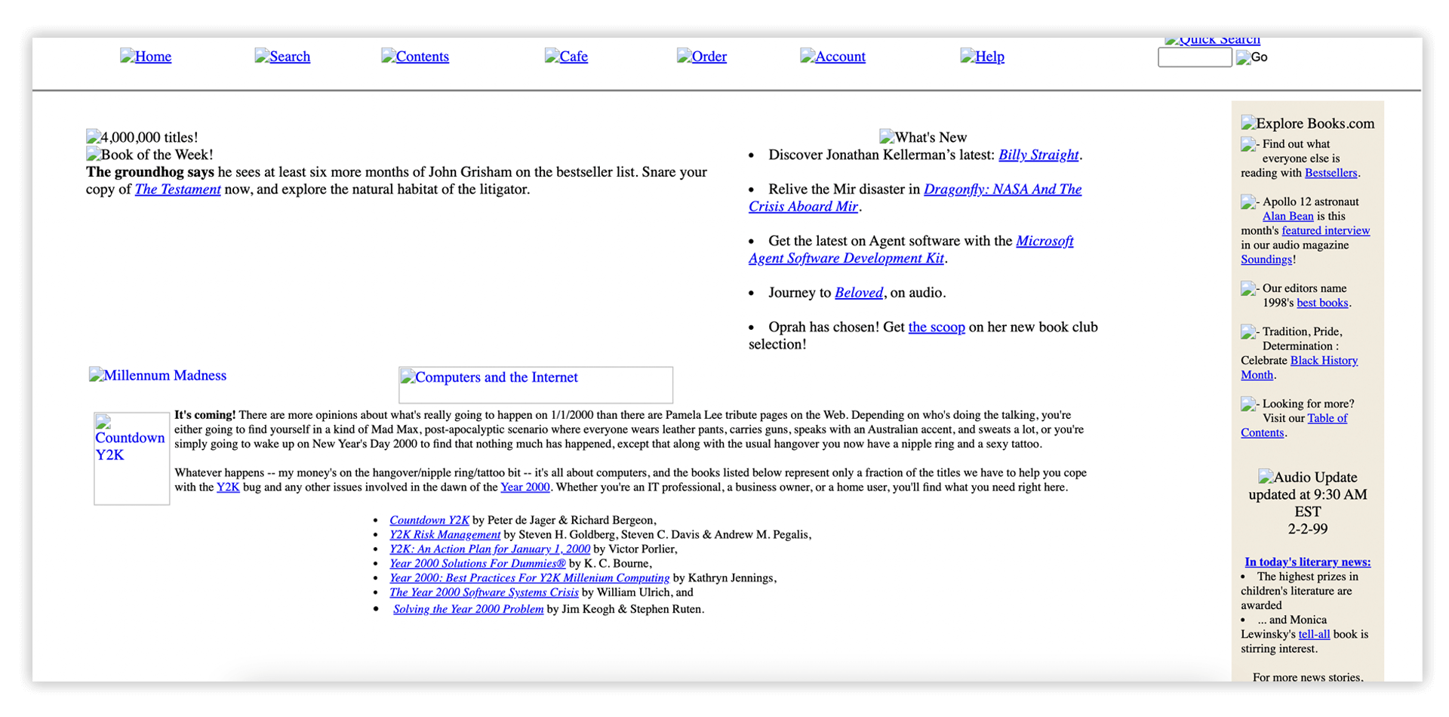Open the featured interview link
Viewport: 1449px width, 717px height.
[1326, 230]
